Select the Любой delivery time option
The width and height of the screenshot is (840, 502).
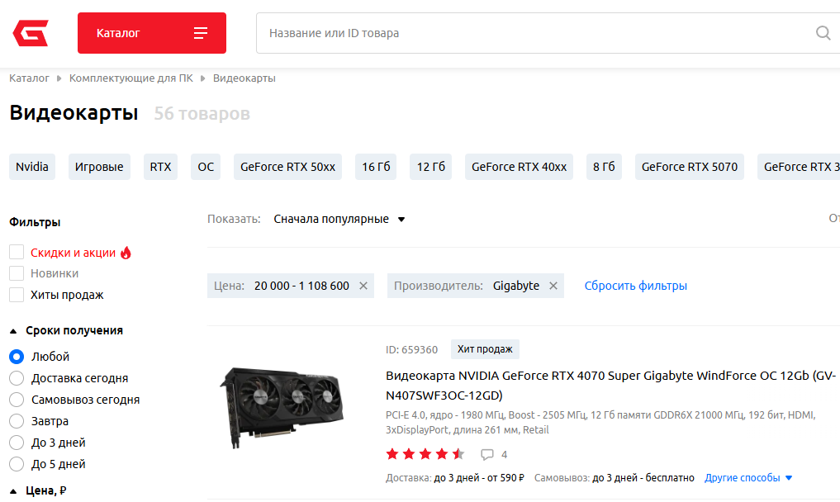pos(17,357)
